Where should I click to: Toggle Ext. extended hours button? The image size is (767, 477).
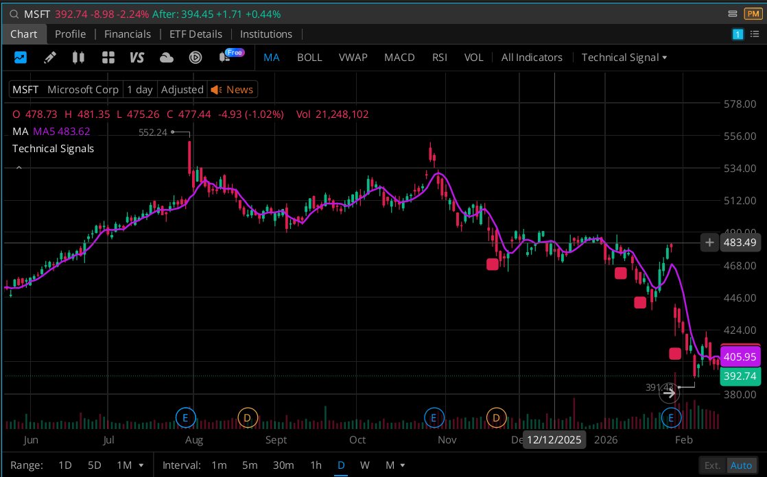(x=712, y=466)
